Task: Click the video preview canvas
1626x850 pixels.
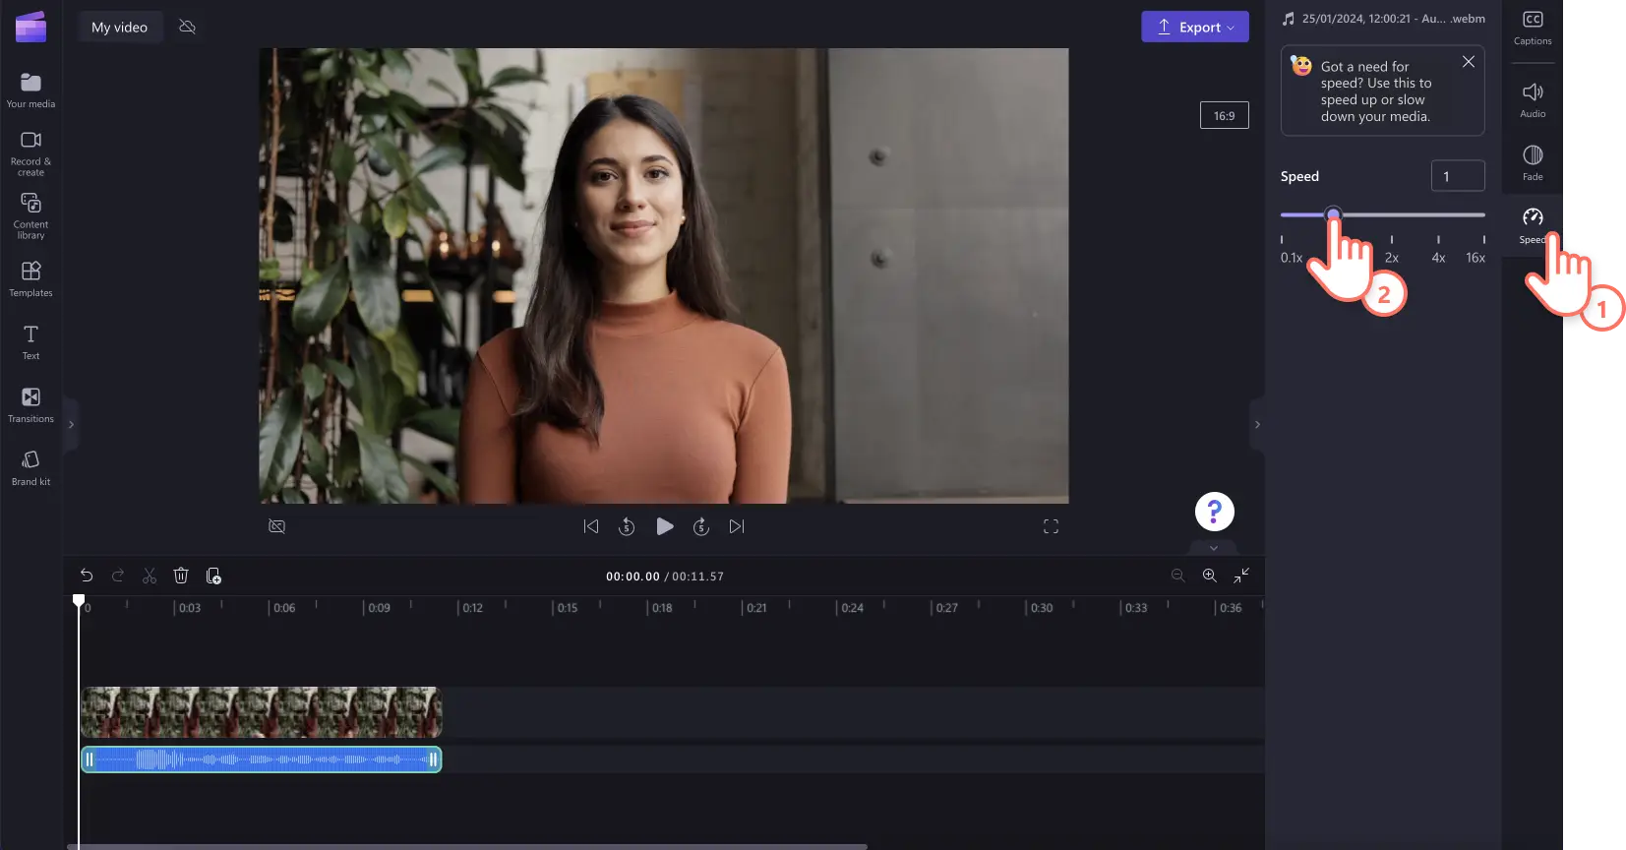Action: pyautogui.click(x=664, y=275)
